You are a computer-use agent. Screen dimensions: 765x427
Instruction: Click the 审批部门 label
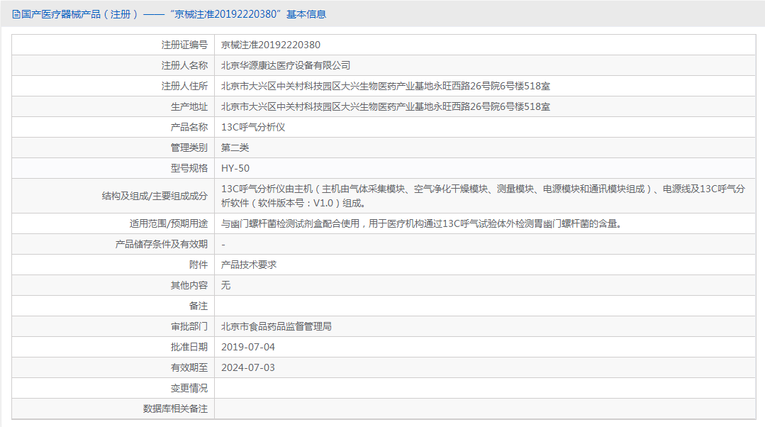click(x=189, y=326)
